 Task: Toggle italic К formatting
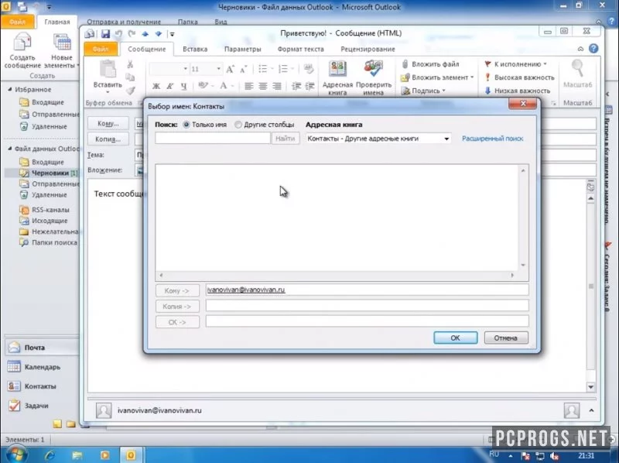coord(169,86)
